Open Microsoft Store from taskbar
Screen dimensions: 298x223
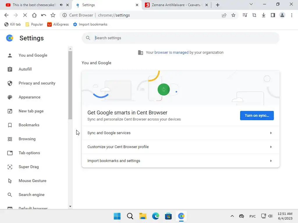(x=168, y=216)
